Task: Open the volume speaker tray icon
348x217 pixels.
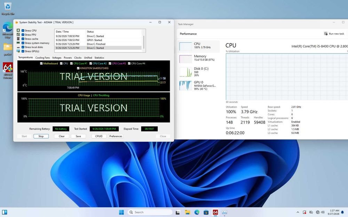Action: coord(323,212)
